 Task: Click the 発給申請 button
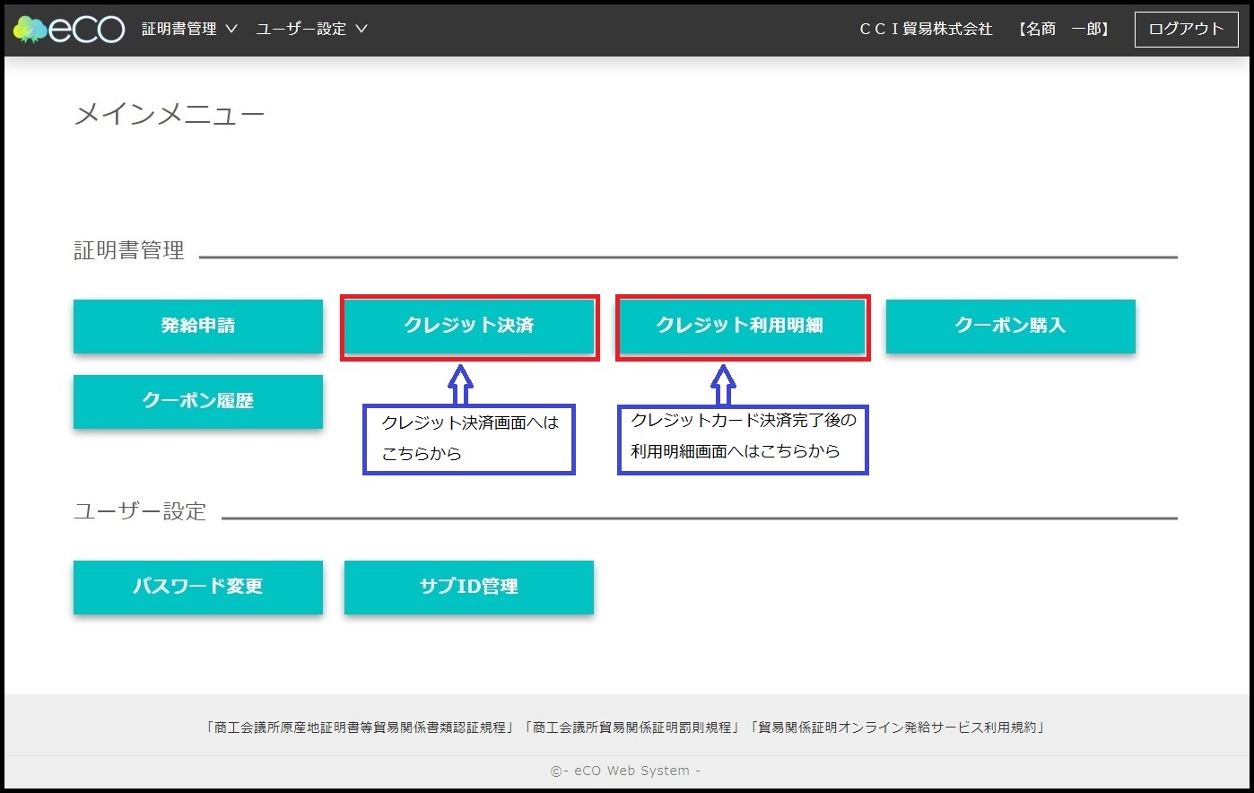click(198, 326)
